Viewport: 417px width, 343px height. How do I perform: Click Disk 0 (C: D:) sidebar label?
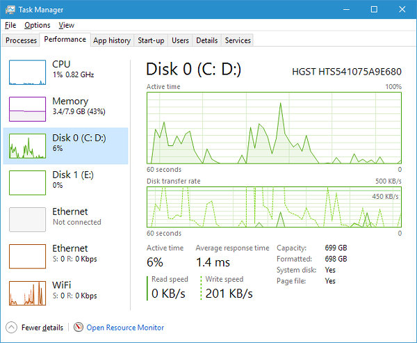79,138
